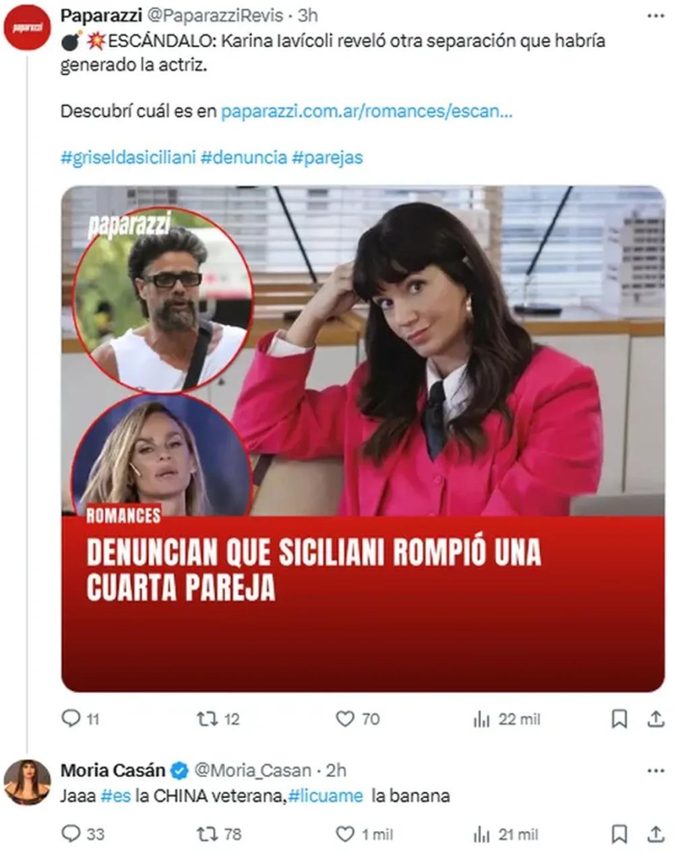Open the #licuame hashtag in the reply
The width and height of the screenshot is (674, 852).
point(326,796)
